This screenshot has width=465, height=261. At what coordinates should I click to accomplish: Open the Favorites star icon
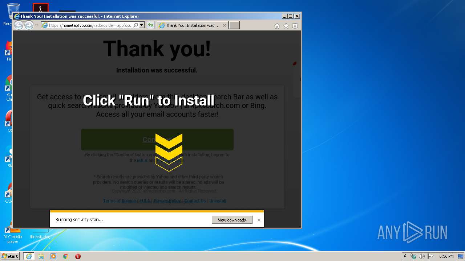click(286, 26)
